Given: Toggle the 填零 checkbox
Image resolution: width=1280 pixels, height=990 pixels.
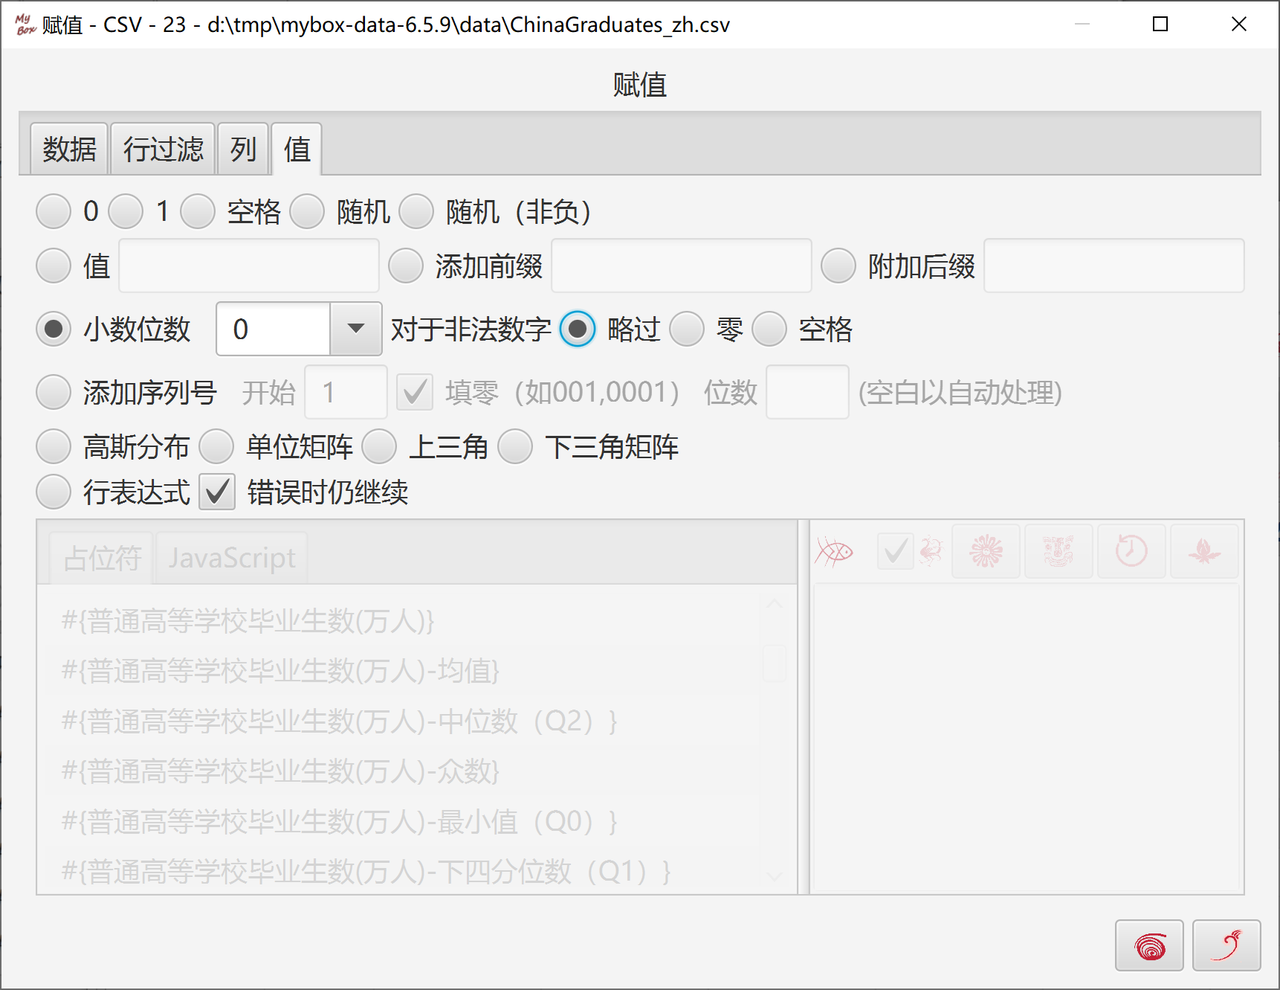Looking at the screenshot, I should (415, 392).
